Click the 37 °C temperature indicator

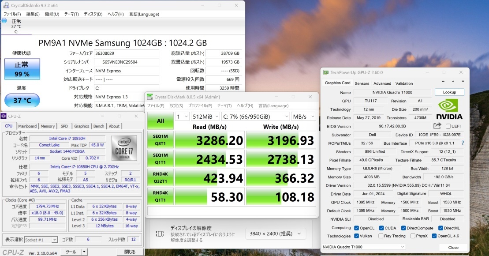pos(22,100)
